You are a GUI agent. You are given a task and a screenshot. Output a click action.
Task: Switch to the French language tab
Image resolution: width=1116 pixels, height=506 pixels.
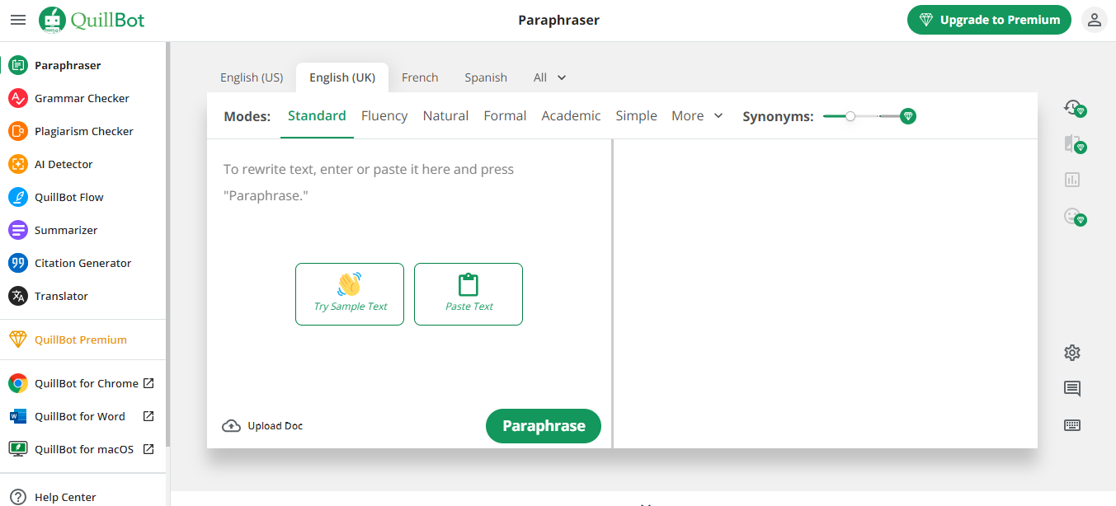(x=420, y=77)
